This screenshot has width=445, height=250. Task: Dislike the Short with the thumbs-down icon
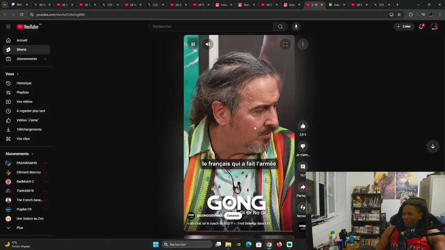(303, 146)
